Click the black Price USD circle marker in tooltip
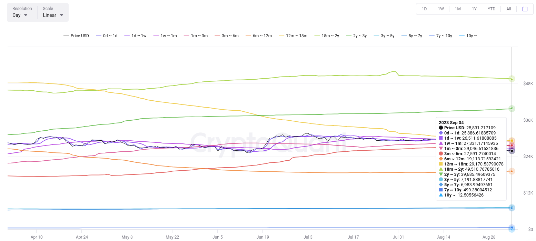Image resolution: width=536 pixels, height=241 pixels. coord(441,128)
